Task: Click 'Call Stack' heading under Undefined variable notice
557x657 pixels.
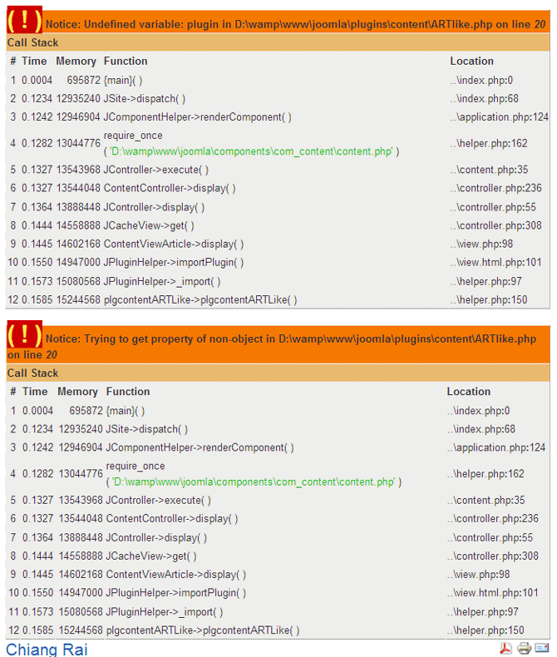Action: [x=32, y=42]
